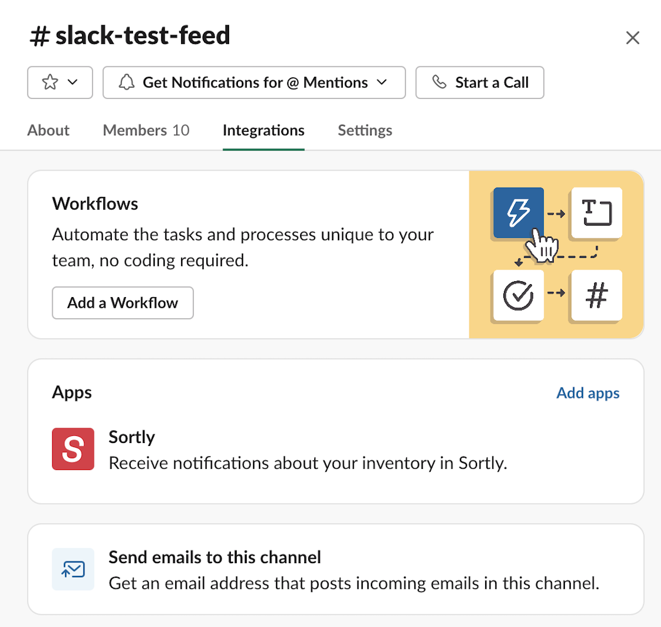Viewport: 661px width, 627px height.
Task: Open the Sortly app entry name
Action: [132, 437]
